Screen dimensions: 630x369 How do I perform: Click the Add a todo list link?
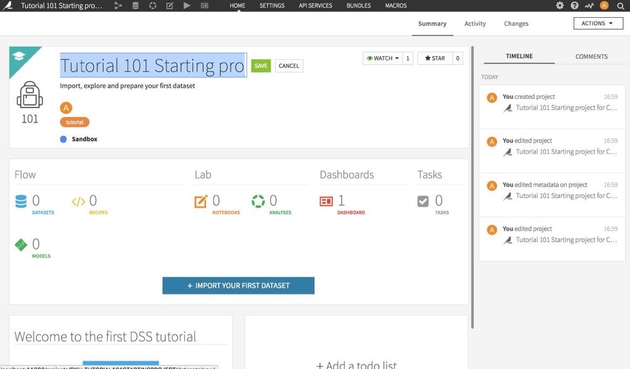click(x=357, y=364)
